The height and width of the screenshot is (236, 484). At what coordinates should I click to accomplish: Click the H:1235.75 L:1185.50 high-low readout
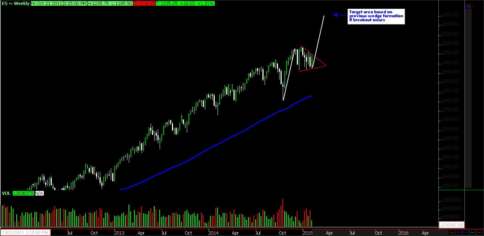coord(110,3)
